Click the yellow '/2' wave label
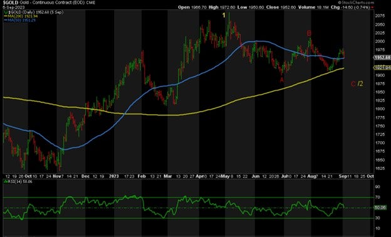Screen dimensions: 391x237 click(360, 84)
